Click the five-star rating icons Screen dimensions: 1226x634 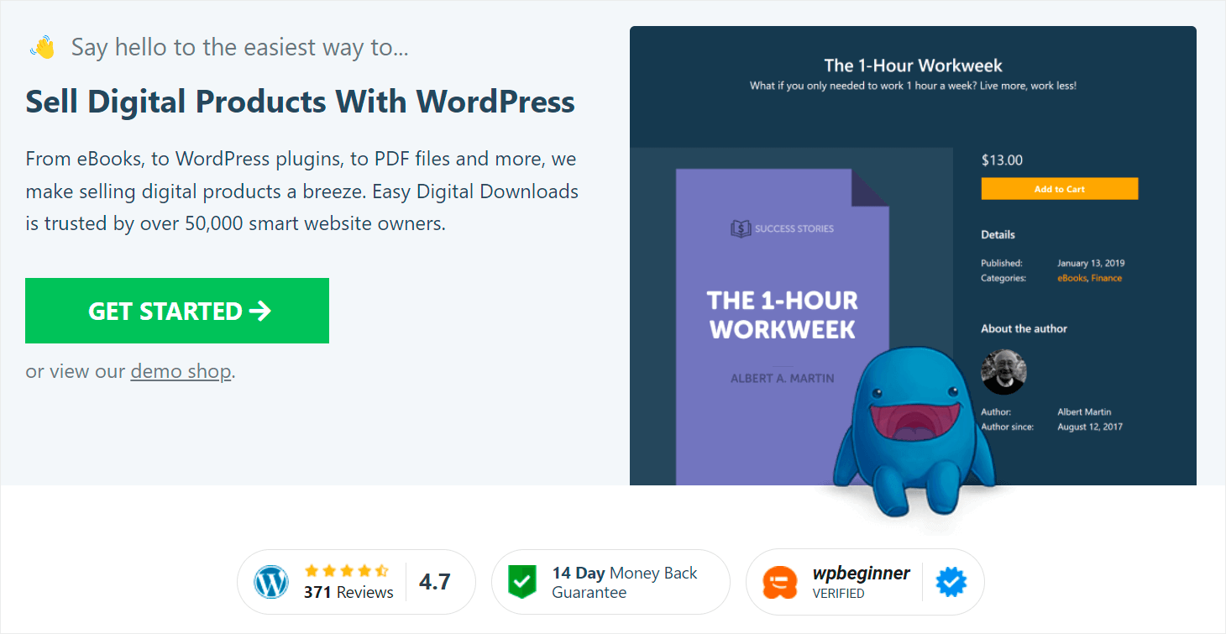point(347,571)
